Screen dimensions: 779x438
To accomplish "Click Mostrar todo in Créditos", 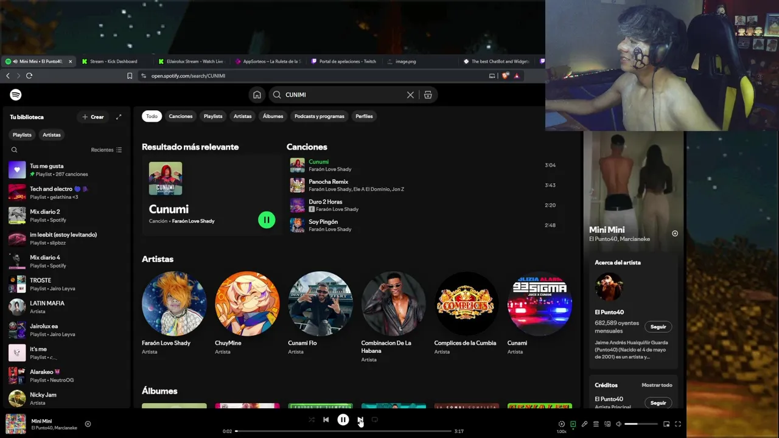I will (657, 385).
